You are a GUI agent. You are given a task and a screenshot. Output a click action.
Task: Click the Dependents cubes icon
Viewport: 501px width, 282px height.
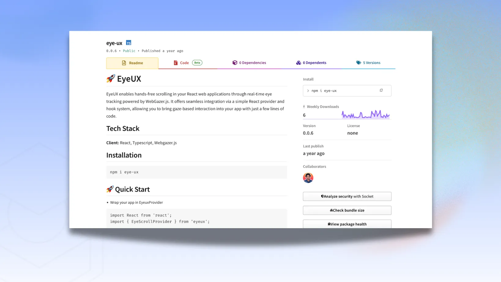point(299,63)
